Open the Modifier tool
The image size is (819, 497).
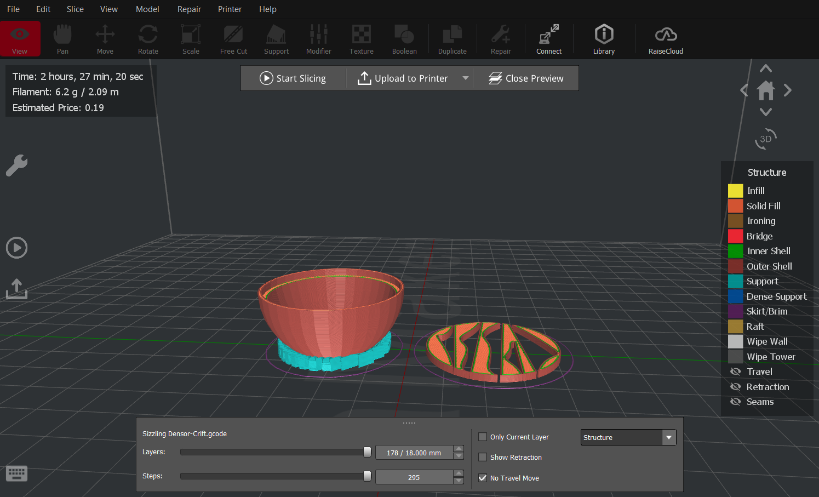pos(319,39)
